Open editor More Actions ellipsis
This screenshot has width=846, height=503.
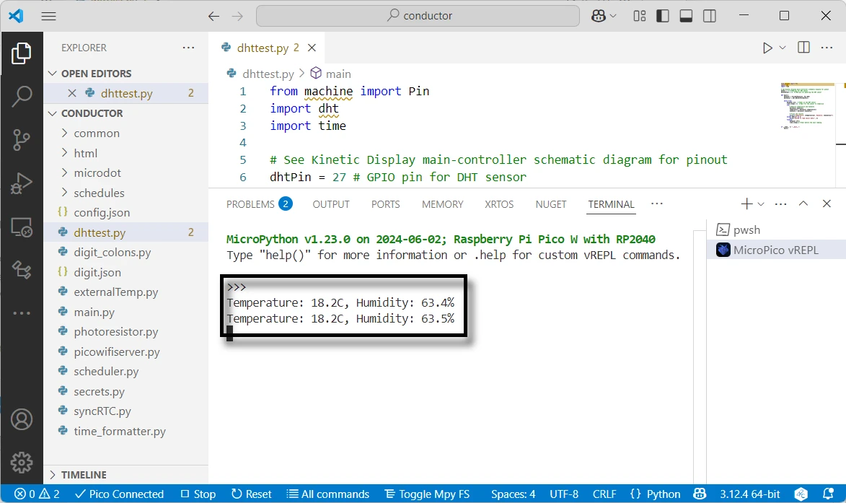tap(827, 48)
